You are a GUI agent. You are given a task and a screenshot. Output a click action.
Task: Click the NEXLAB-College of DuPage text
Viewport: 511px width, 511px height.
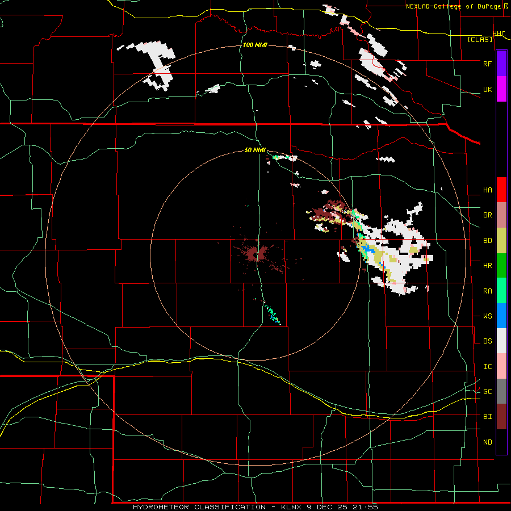455,6
